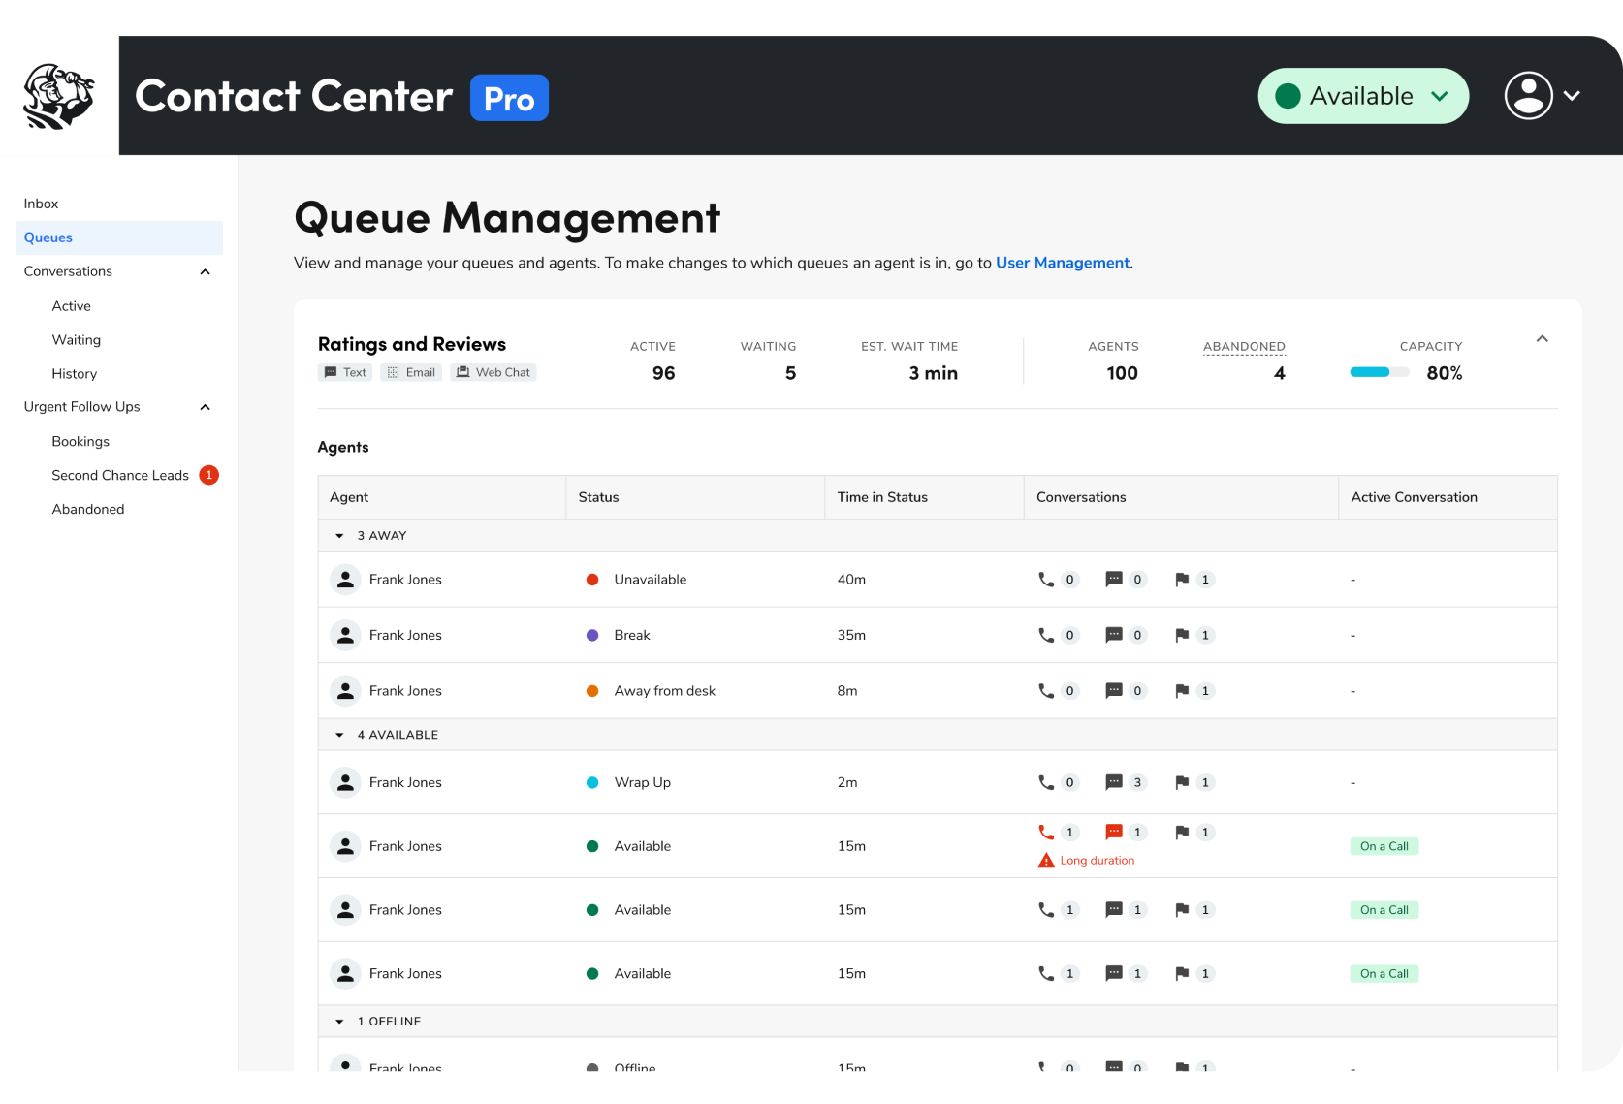Click the Pro badge in the header
This screenshot has height=1104, width=1623.
click(509, 98)
